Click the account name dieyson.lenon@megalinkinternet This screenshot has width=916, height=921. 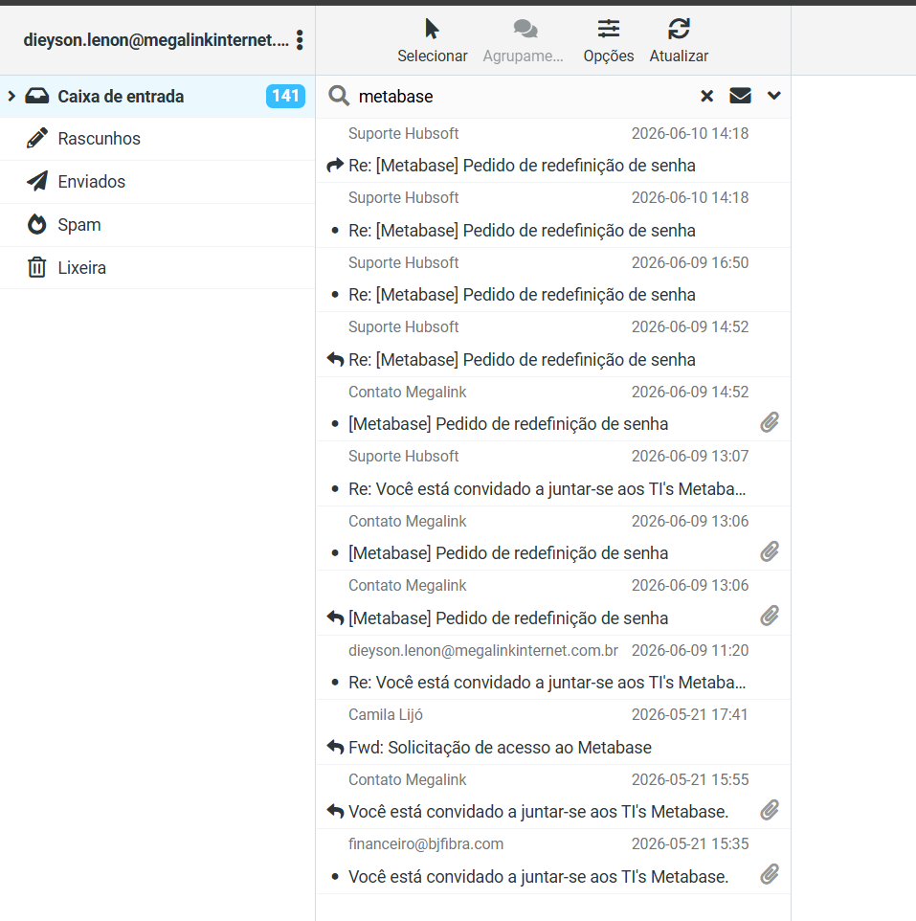pos(156,40)
